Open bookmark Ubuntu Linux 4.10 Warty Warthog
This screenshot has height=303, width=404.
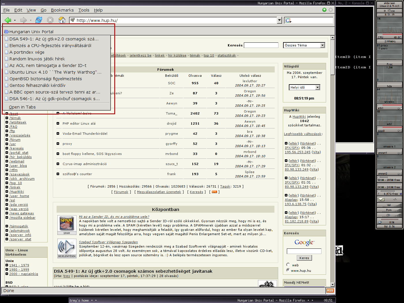point(57,72)
